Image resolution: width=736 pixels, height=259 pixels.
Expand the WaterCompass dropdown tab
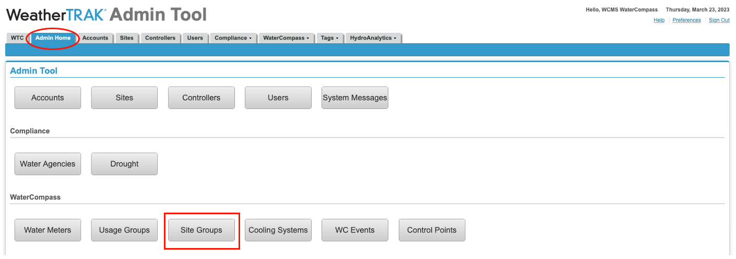pyautogui.click(x=286, y=38)
